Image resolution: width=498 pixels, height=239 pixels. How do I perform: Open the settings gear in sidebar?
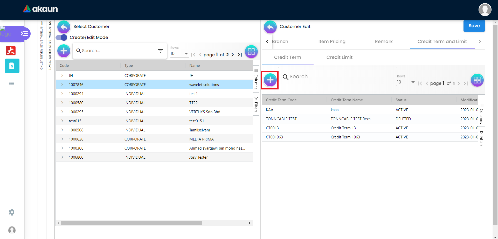11,212
